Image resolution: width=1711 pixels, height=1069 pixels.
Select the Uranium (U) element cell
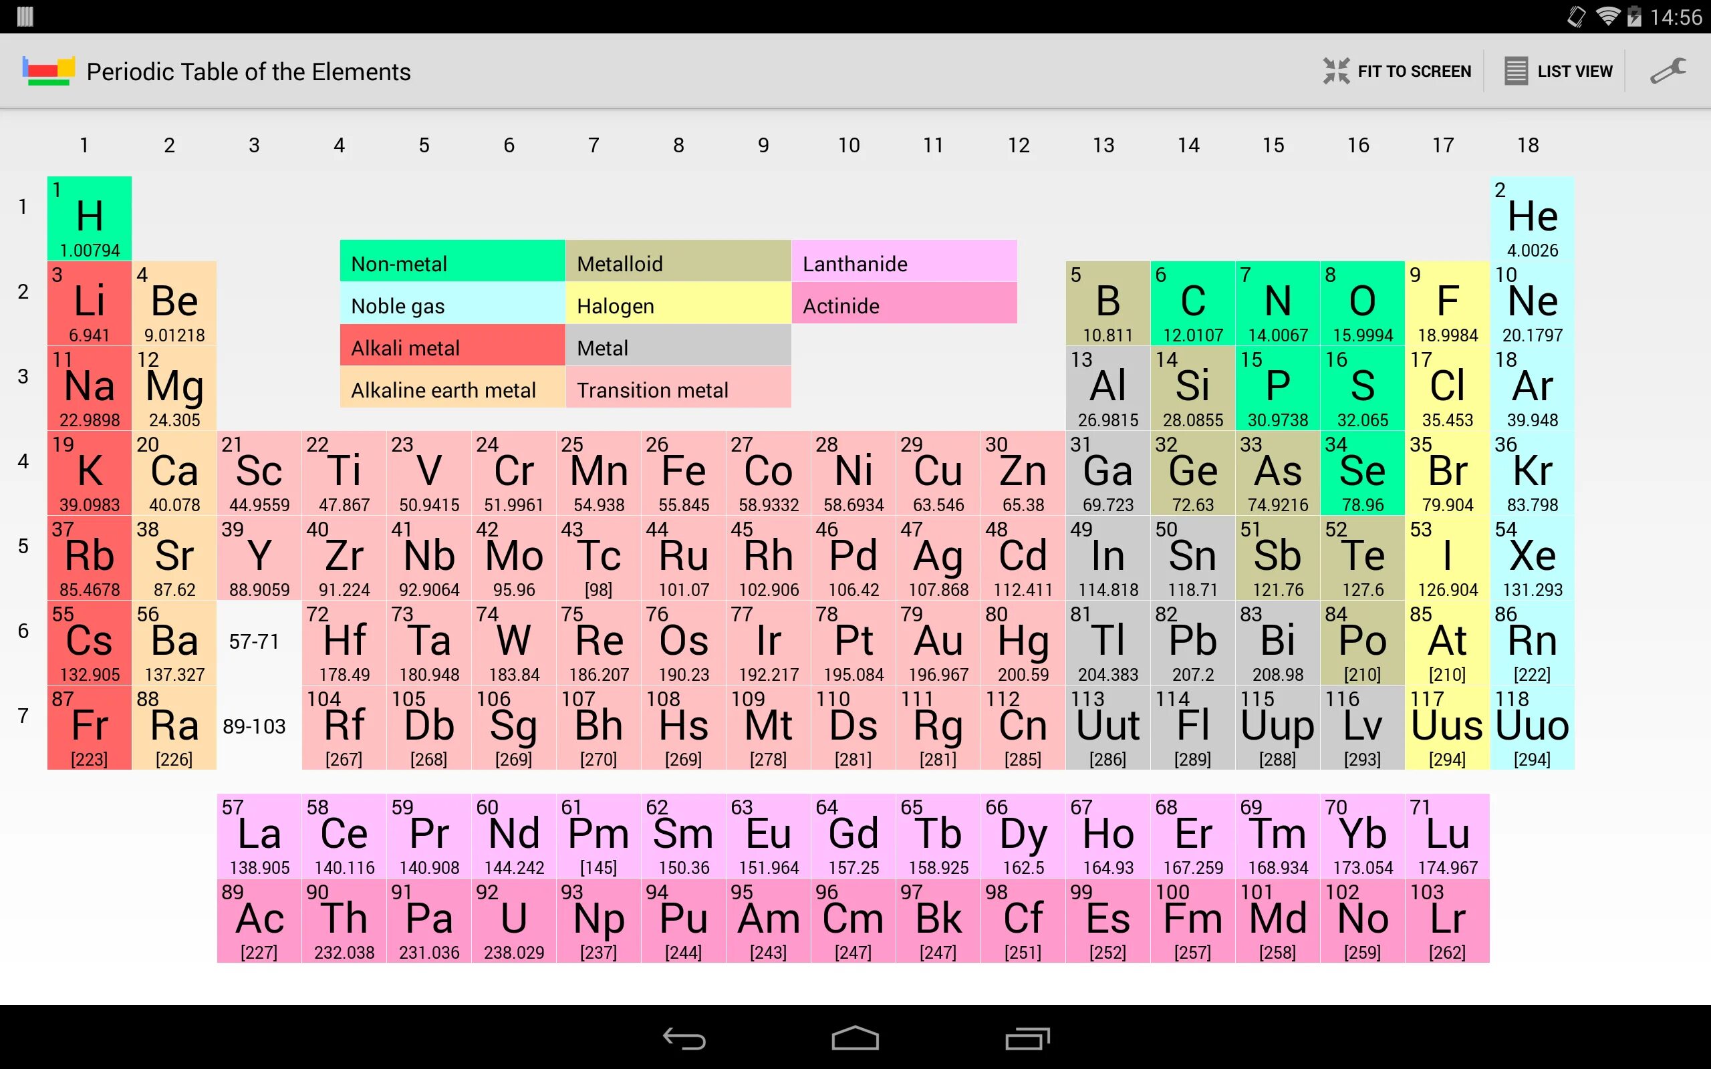[514, 920]
